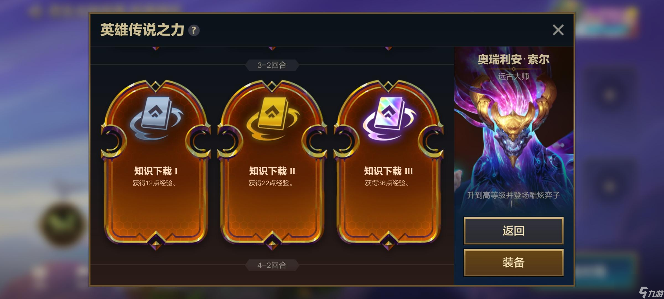
Task: Click the 远古大师 subtitle label
Action: coord(513,76)
